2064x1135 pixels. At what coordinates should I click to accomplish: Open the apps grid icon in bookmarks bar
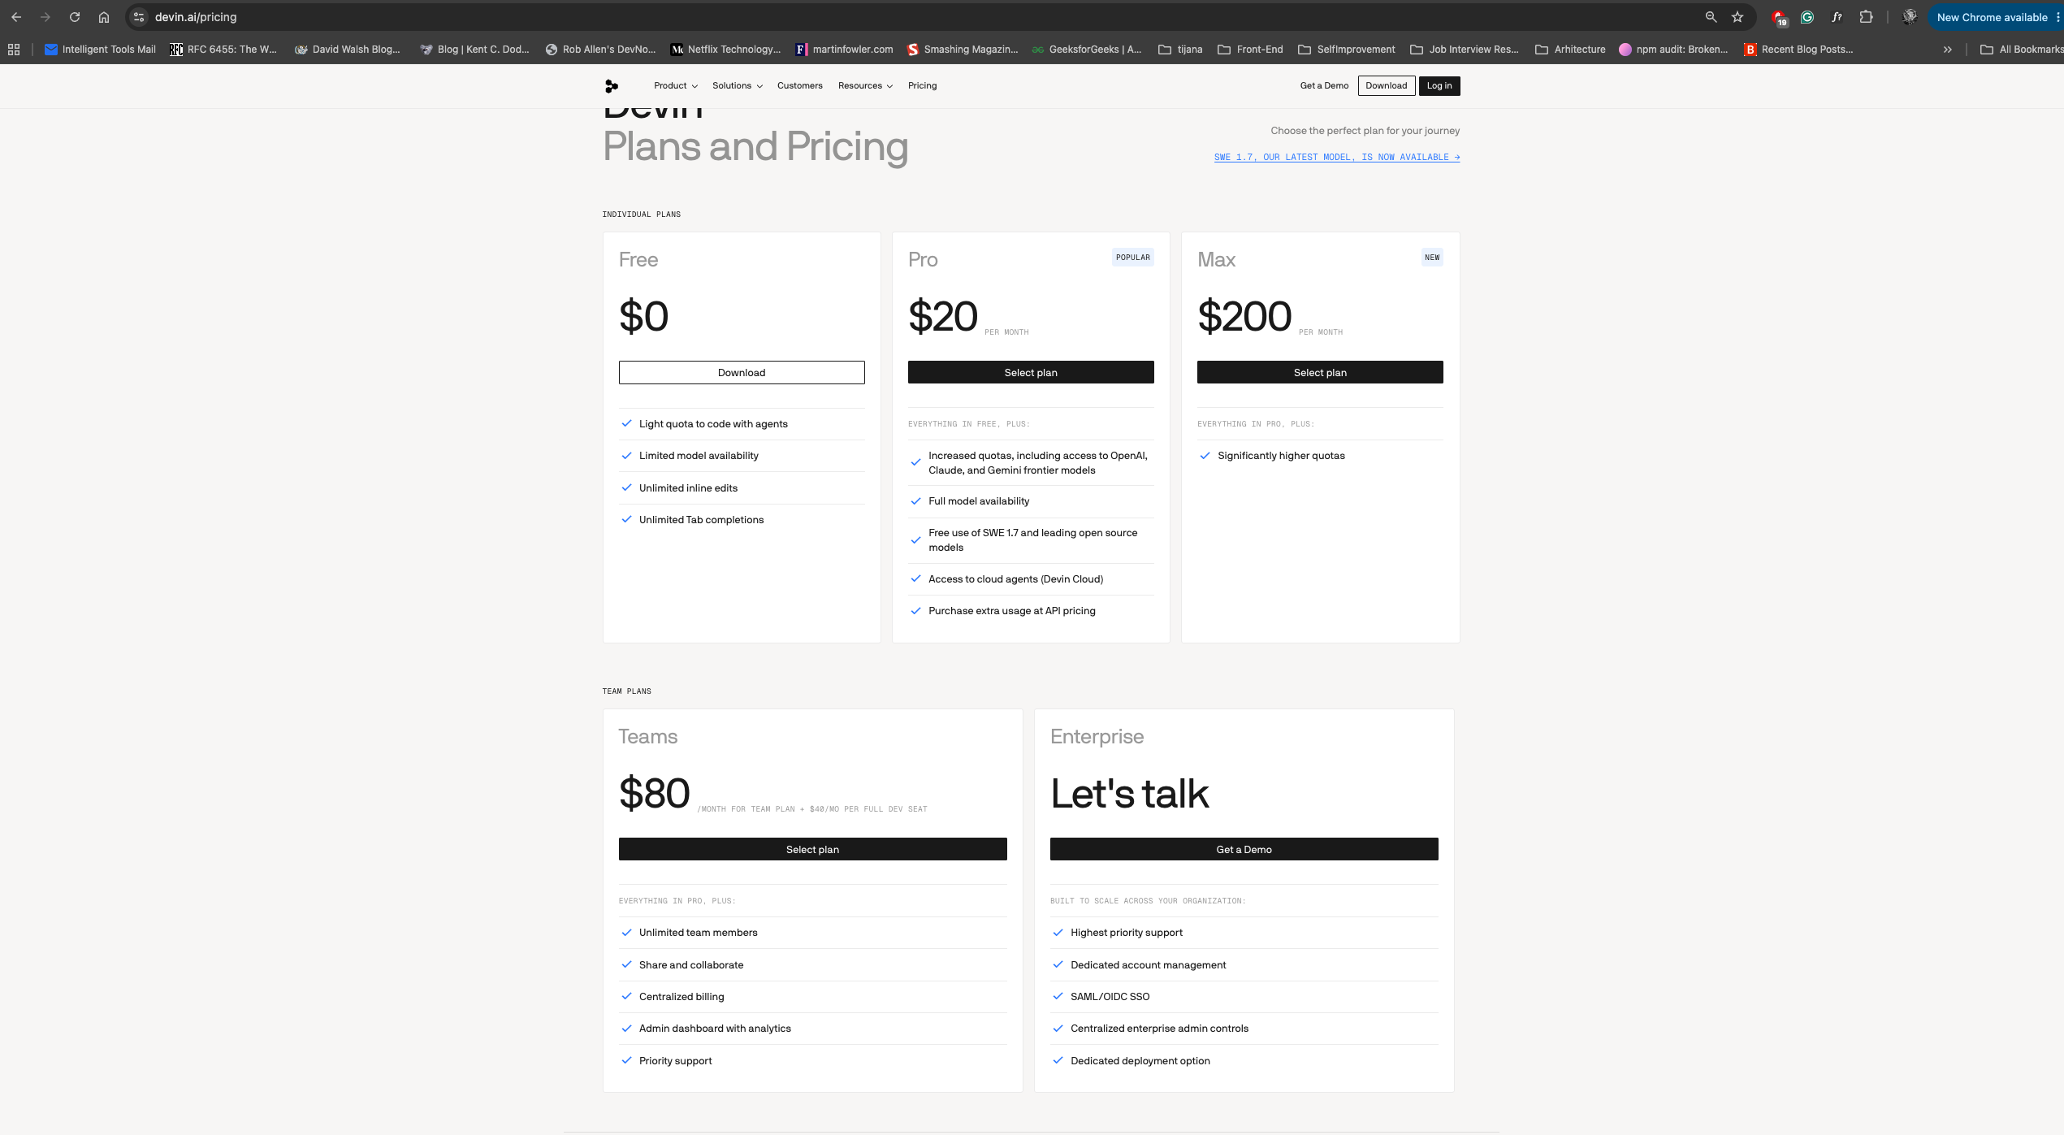14,50
